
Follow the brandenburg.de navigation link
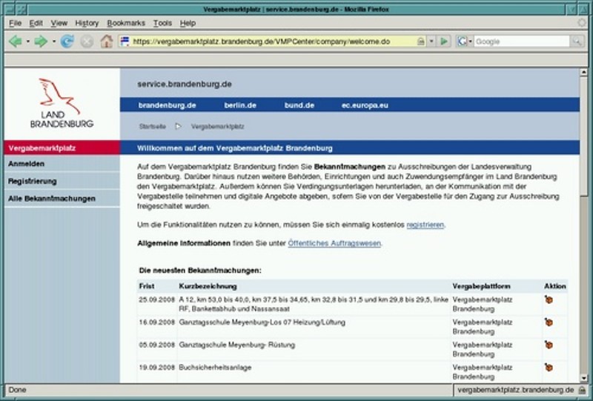[168, 105]
